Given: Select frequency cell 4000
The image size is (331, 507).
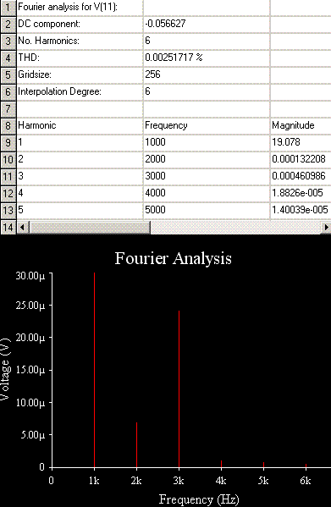Looking at the screenshot, I should pyautogui.click(x=207, y=194).
